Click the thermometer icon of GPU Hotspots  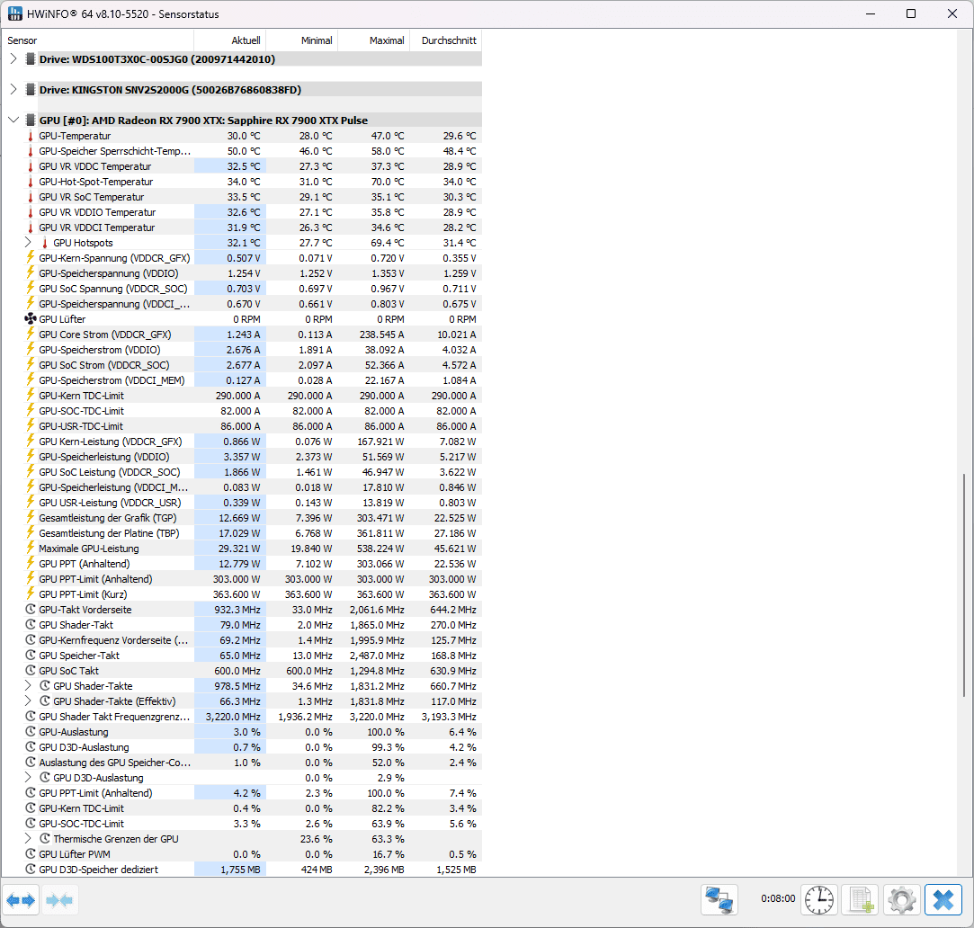click(x=45, y=243)
